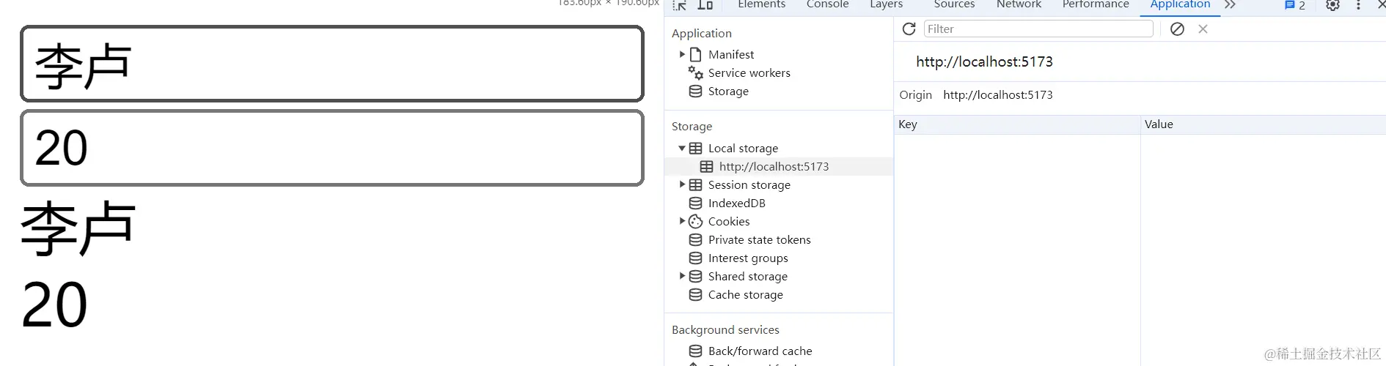Click the Storage database icon under Application
The height and width of the screenshot is (366, 1386).
(695, 91)
